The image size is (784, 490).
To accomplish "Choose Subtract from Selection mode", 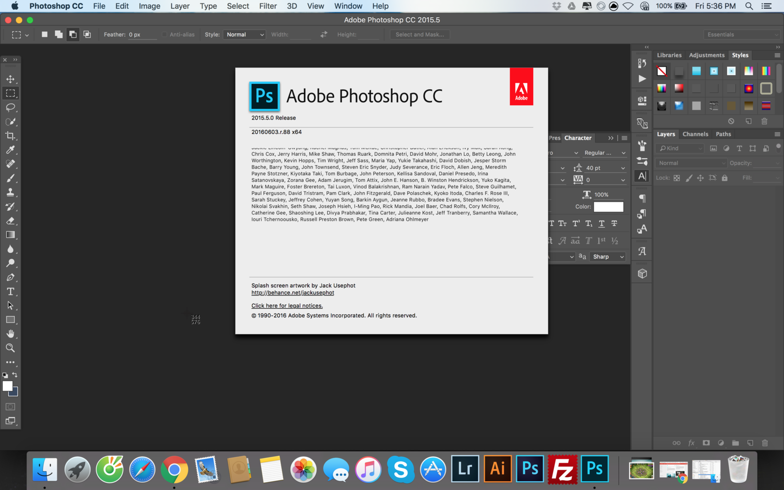I will [73, 34].
